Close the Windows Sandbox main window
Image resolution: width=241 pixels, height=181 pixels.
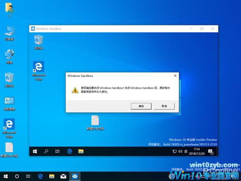(213, 29)
